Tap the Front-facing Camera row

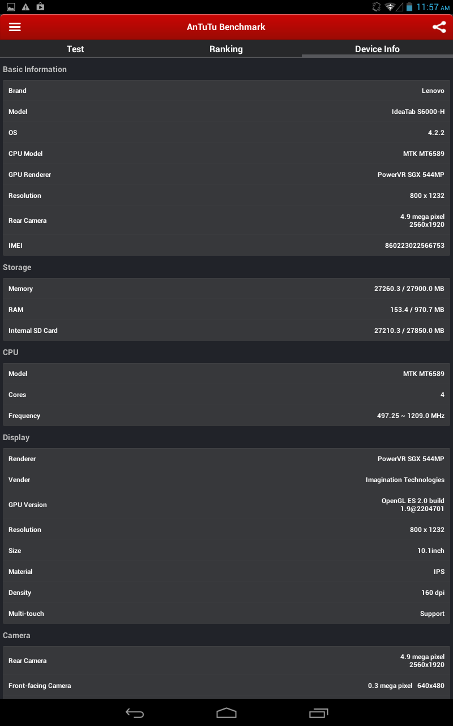tap(226, 686)
